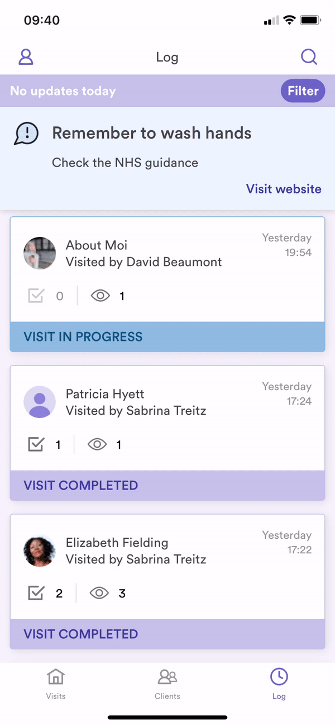Tap the task checkbox icon on Elizabeth Fielding
Screen dimensions: 335x726
click(36, 593)
